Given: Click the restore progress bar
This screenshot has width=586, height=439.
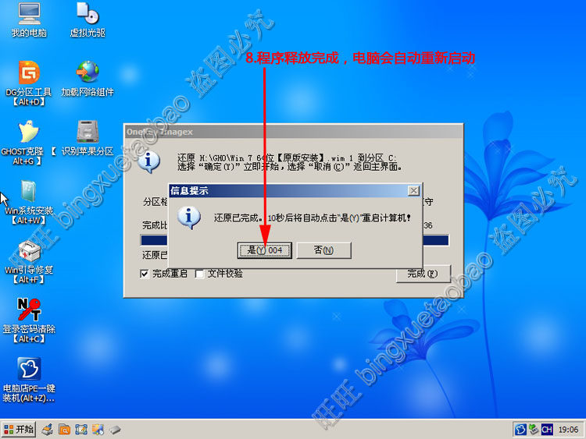Looking at the screenshot, I should (295, 240).
